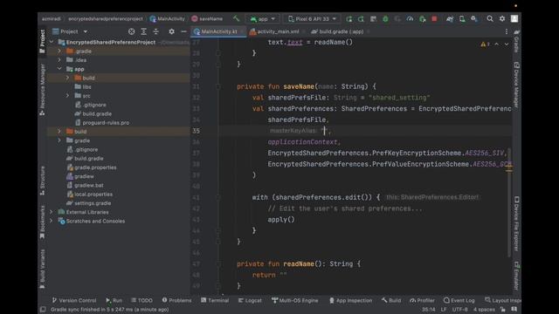Switch to MainActivity.kt editor tab
Screen dimensions: 559x314
pyautogui.click(x=218, y=31)
